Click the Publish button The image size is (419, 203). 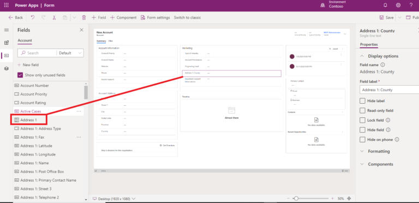click(x=412, y=17)
